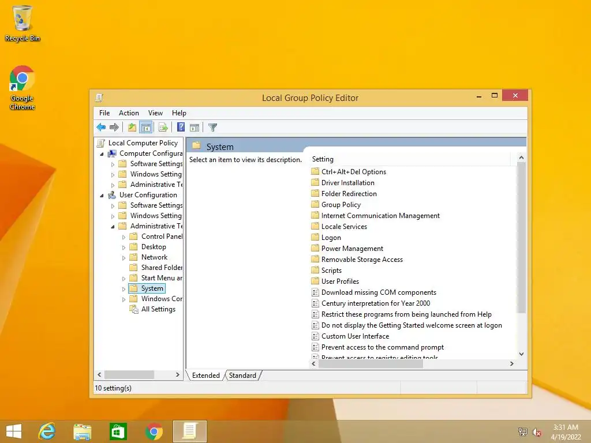Click settings list horizontal scroll right arrow
This screenshot has width=591, height=443.
tap(511, 364)
